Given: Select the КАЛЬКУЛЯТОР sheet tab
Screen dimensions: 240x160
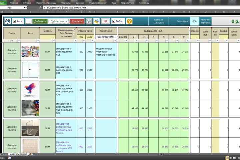Looking at the screenshot, I should pos(19,154).
